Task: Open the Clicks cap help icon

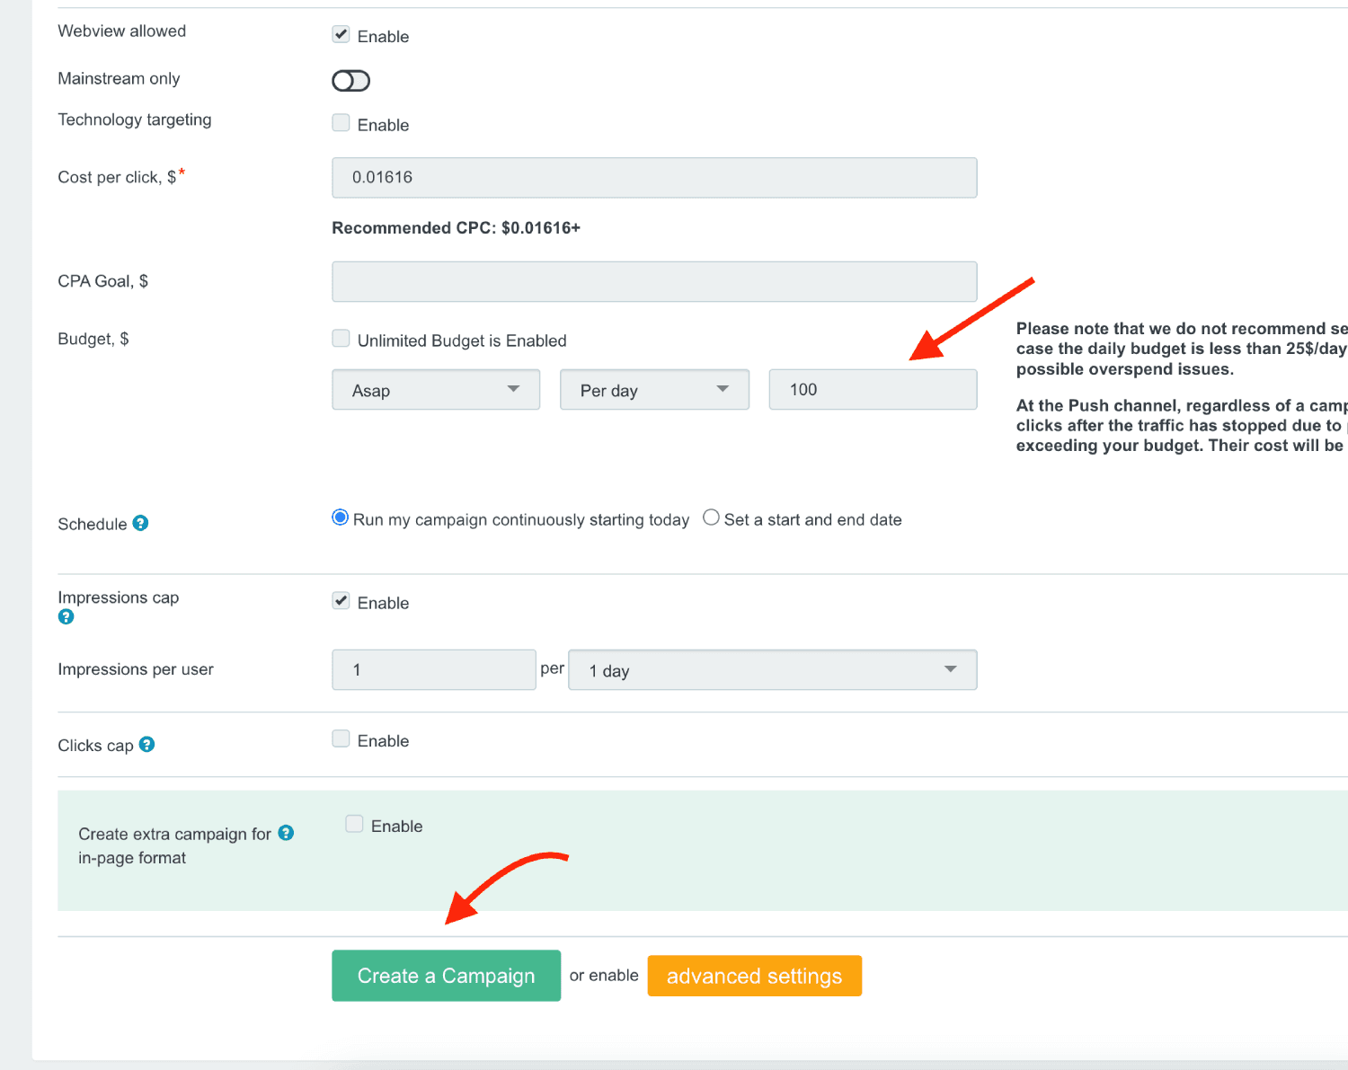Action: (x=146, y=744)
